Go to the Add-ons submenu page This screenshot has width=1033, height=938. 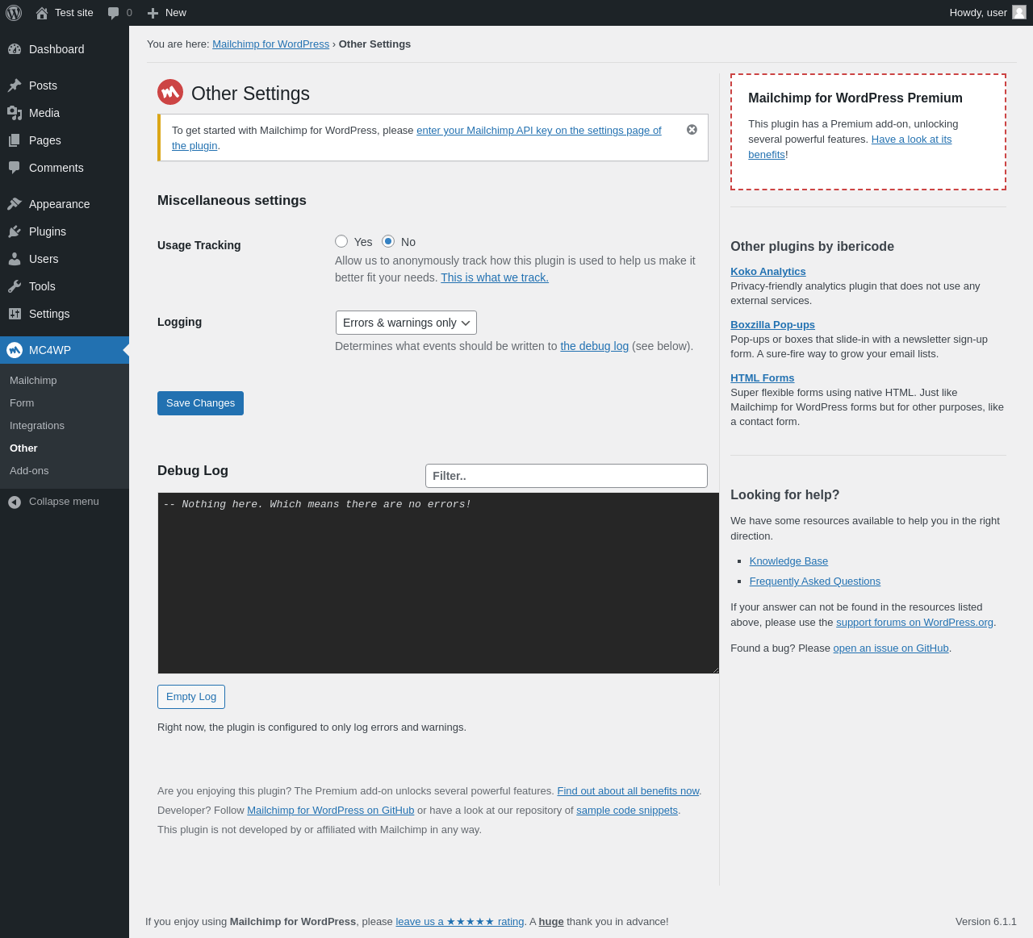(29, 471)
